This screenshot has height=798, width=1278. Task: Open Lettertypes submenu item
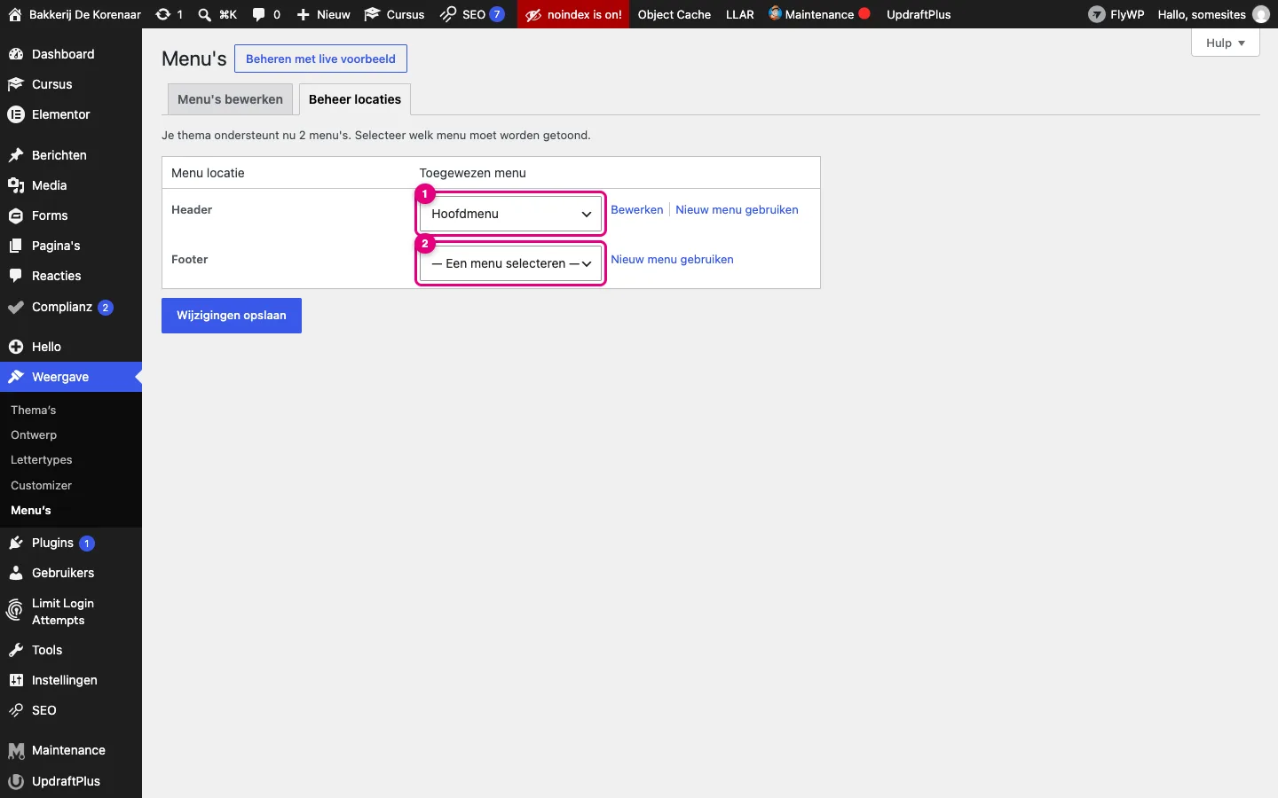42,459
